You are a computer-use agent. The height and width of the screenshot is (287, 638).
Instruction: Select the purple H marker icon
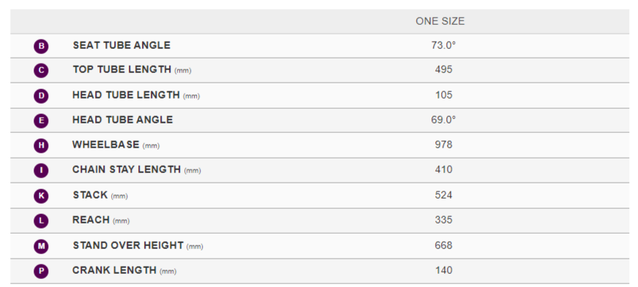41,146
